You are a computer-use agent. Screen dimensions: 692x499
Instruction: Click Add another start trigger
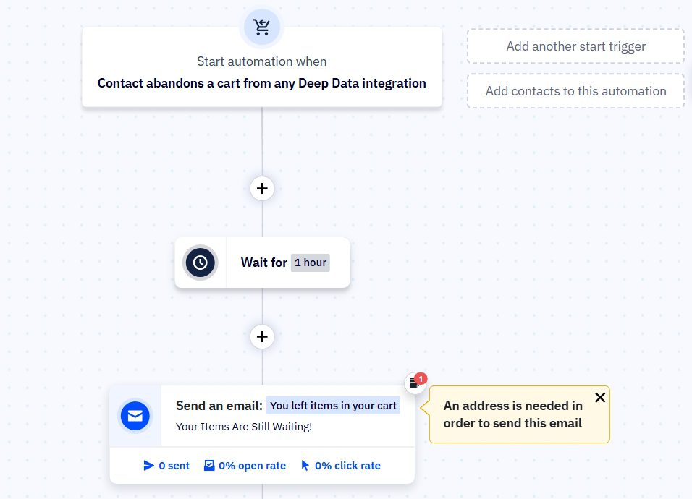click(x=575, y=46)
